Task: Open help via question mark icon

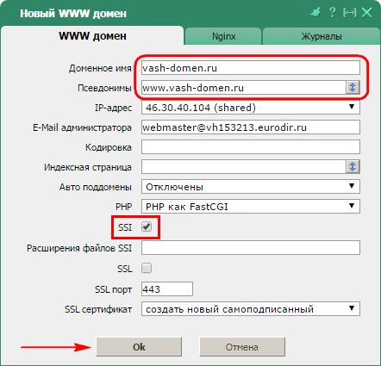Action: coord(333,13)
